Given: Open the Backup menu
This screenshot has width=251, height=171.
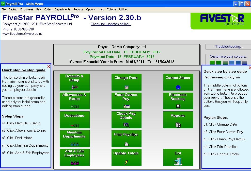Looking at the screenshot, I should (x=13, y=9).
